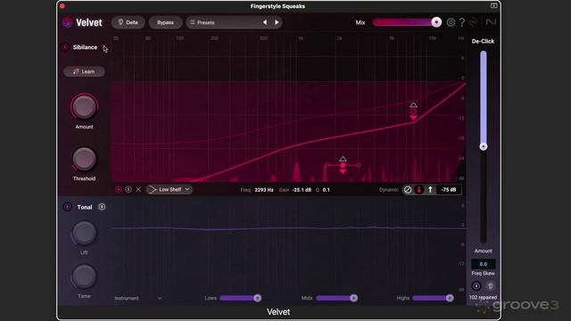Click the Tonal Tame knob
Image resolution: width=571 pixels, height=321 pixels.
coord(84,276)
